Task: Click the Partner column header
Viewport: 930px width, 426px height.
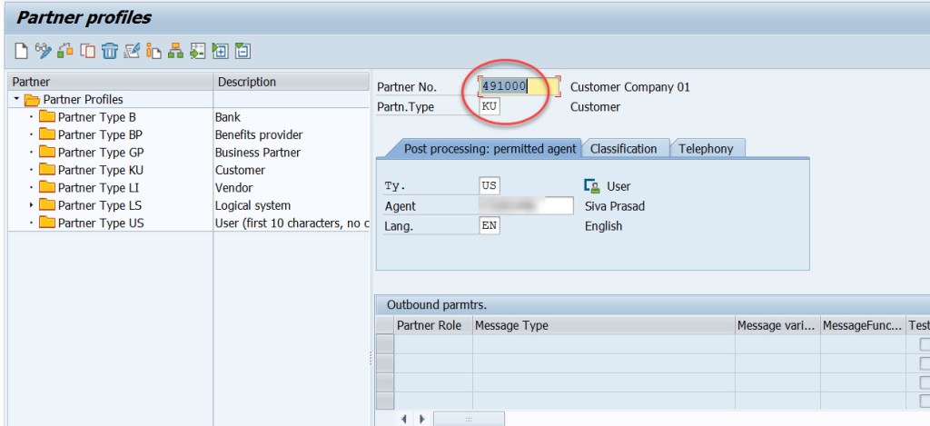Action: (110, 82)
